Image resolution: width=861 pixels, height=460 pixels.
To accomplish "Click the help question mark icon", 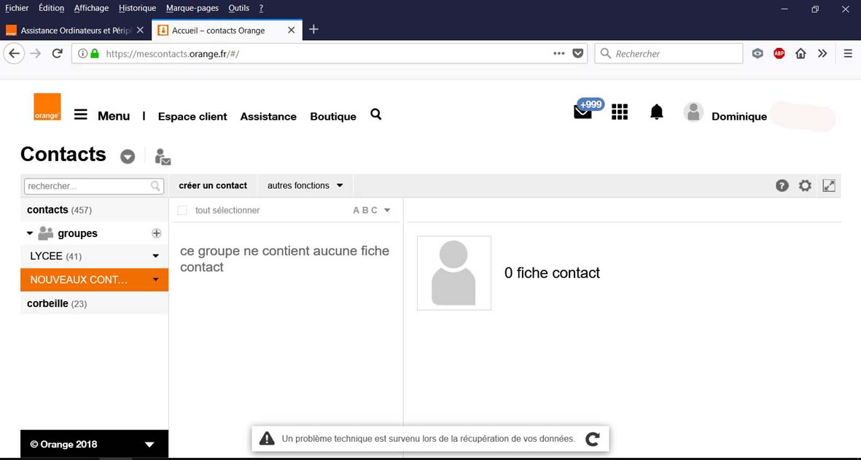I will (x=782, y=186).
